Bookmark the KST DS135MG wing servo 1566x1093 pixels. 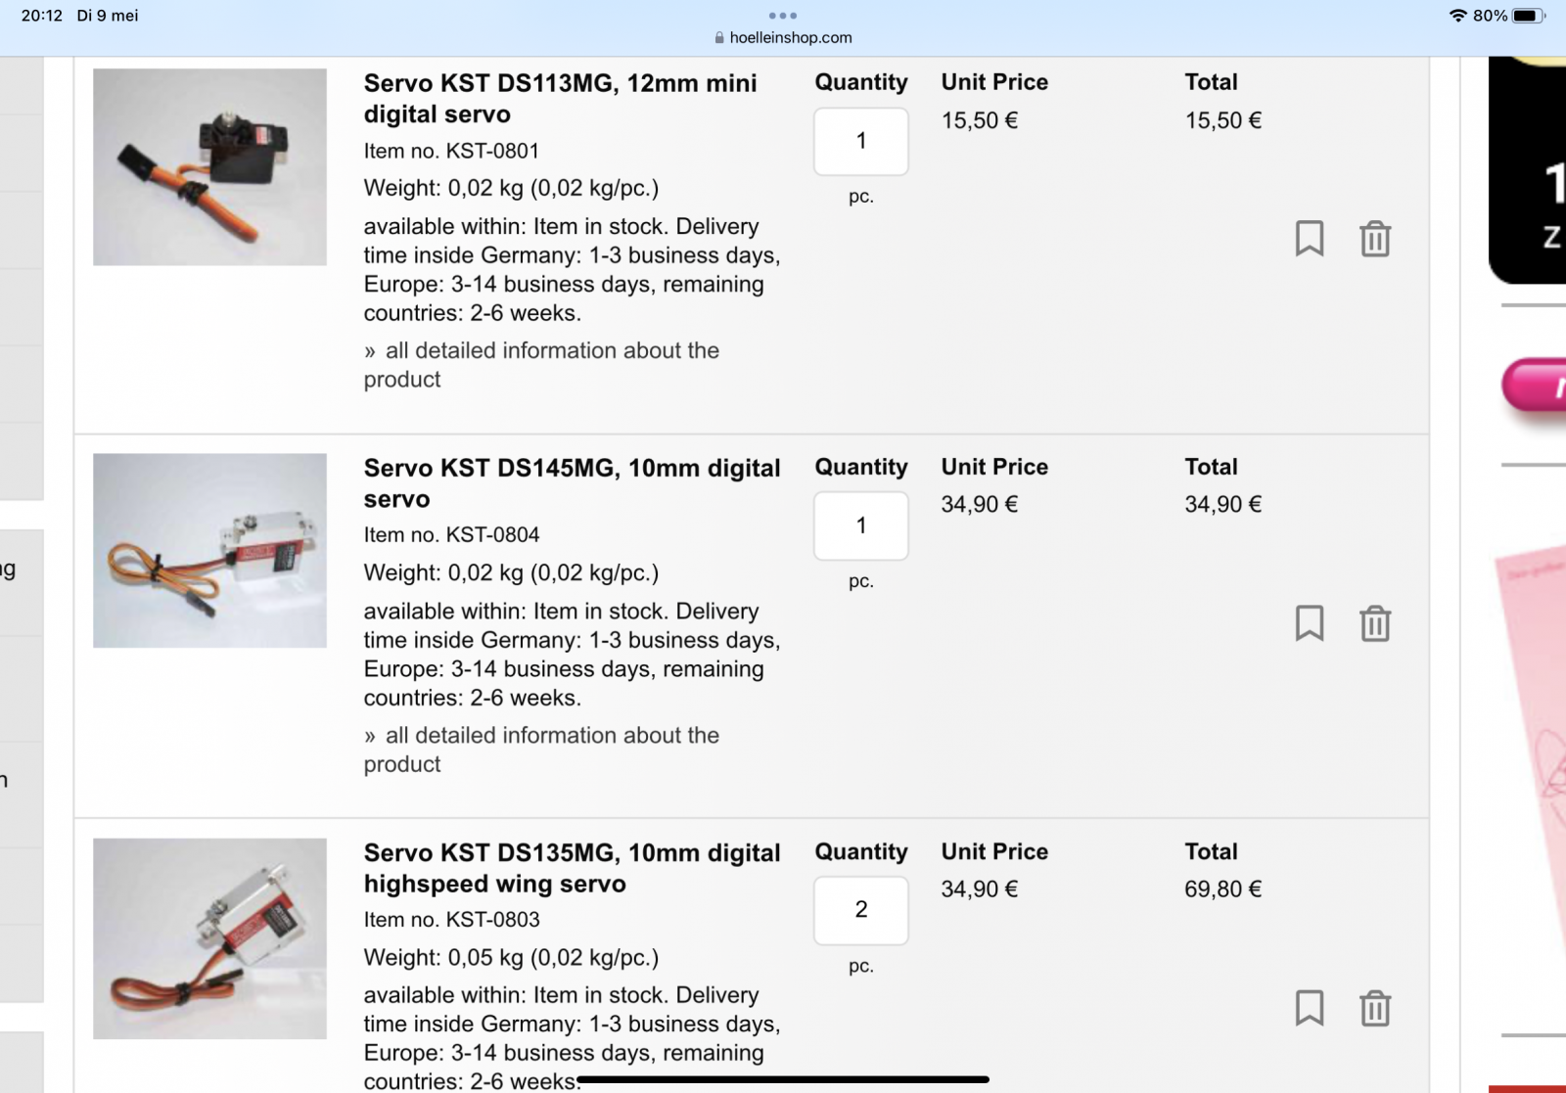tap(1310, 1008)
